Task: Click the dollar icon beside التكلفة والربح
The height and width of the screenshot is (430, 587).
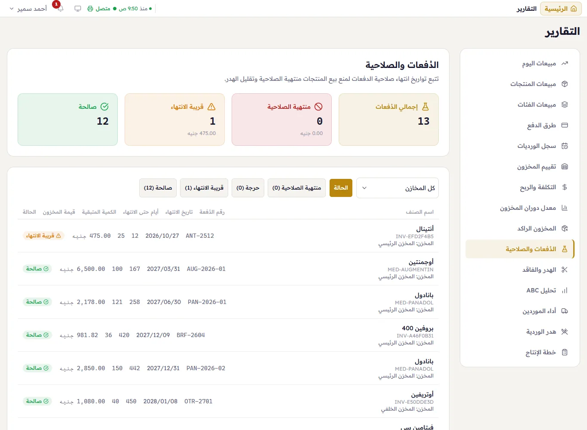Action: (565, 187)
